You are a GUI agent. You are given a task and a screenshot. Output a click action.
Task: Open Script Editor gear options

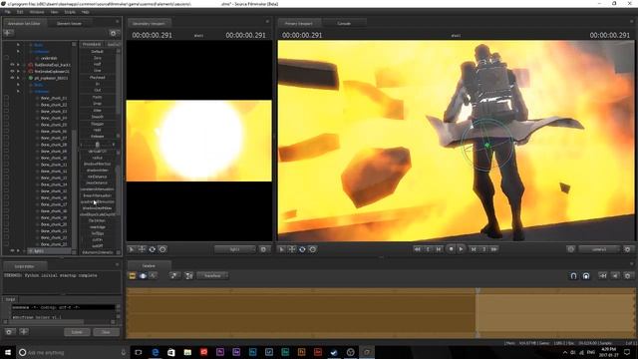[9, 332]
